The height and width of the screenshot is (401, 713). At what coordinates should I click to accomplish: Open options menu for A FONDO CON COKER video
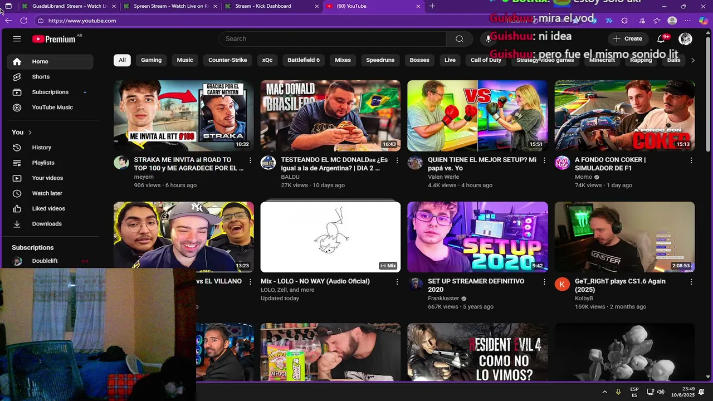[691, 160]
